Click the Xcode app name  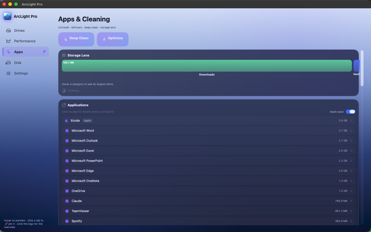(75, 121)
